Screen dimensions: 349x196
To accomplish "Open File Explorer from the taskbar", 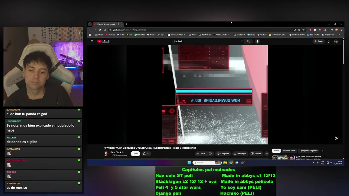I will pos(225,163).
